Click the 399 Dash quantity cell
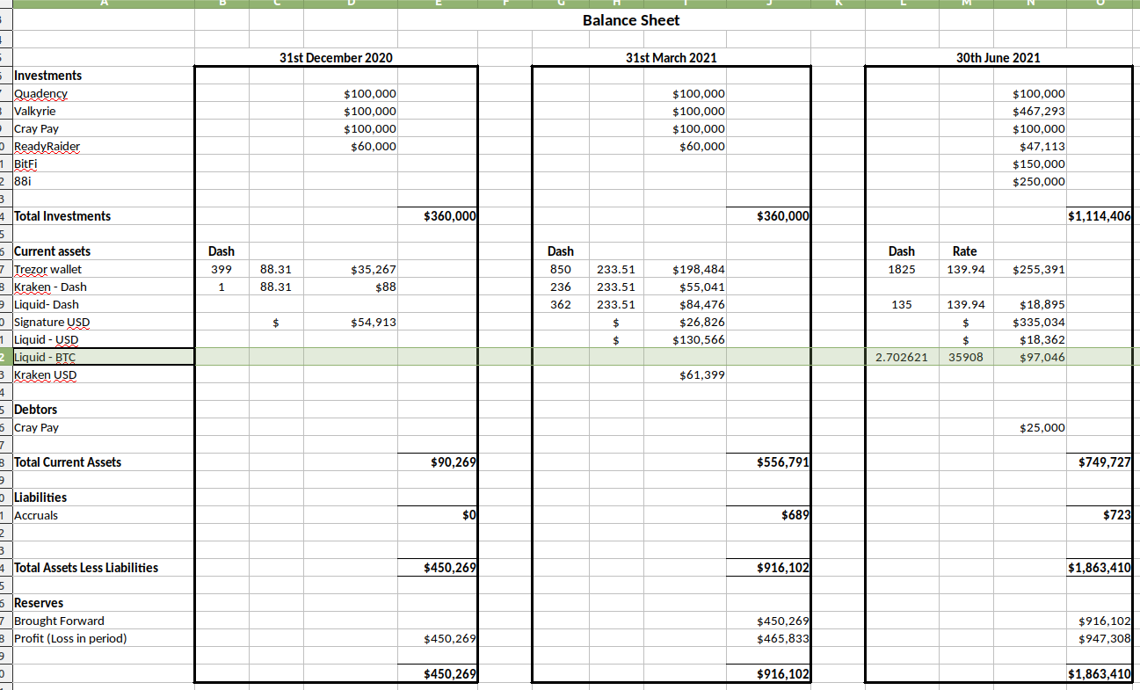Screen dimensions: 1140x690 [221, 269]
